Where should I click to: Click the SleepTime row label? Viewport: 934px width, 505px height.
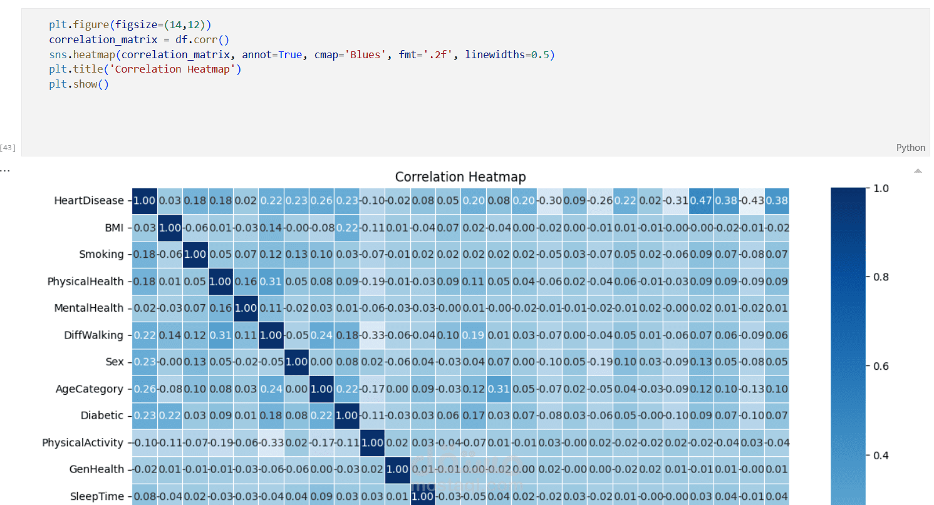(97, 496)
